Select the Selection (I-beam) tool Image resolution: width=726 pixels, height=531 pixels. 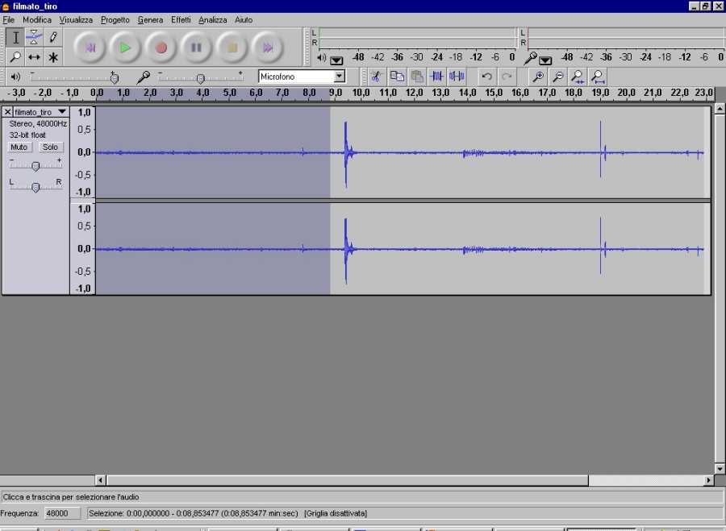[15, 37]
